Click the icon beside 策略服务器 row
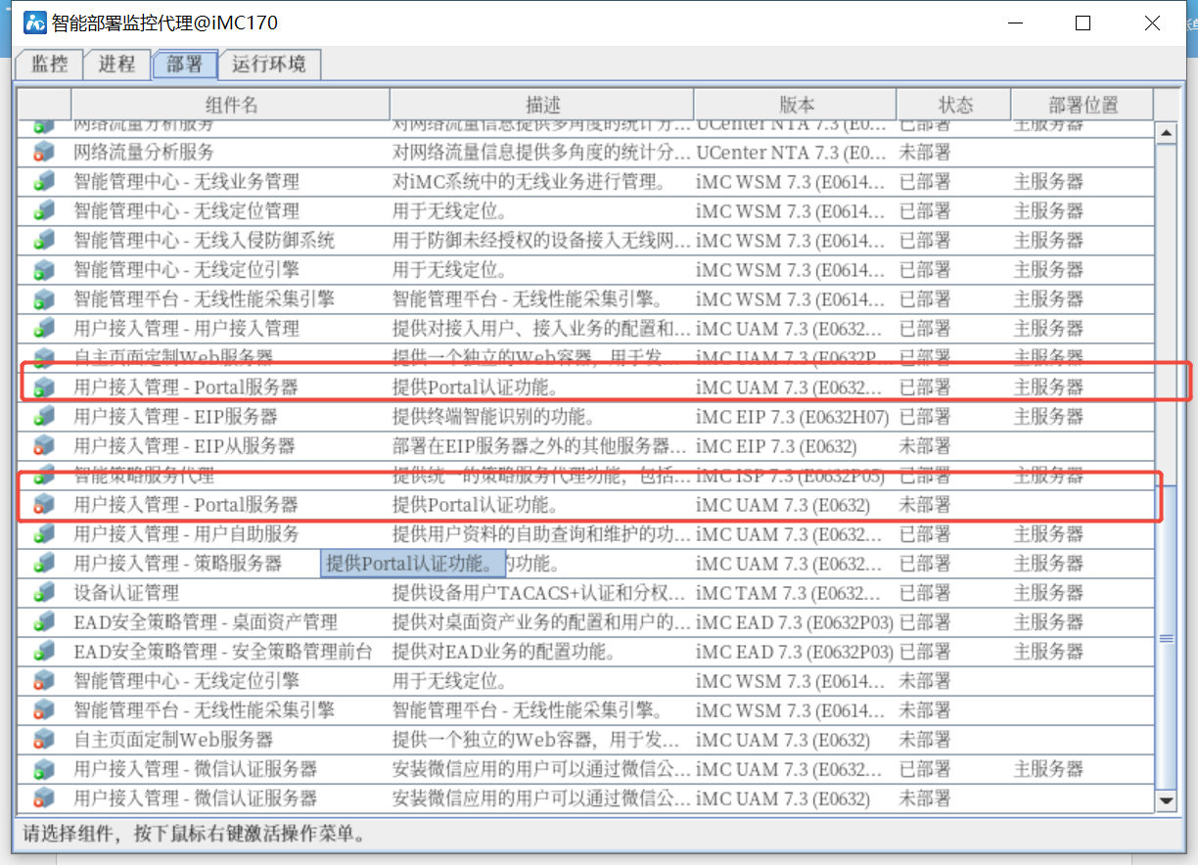 (44, 564)
